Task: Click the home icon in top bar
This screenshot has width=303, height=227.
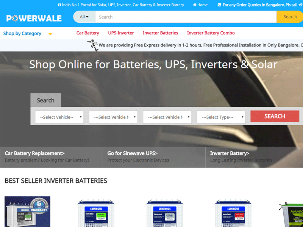Action: pos(195,5)
